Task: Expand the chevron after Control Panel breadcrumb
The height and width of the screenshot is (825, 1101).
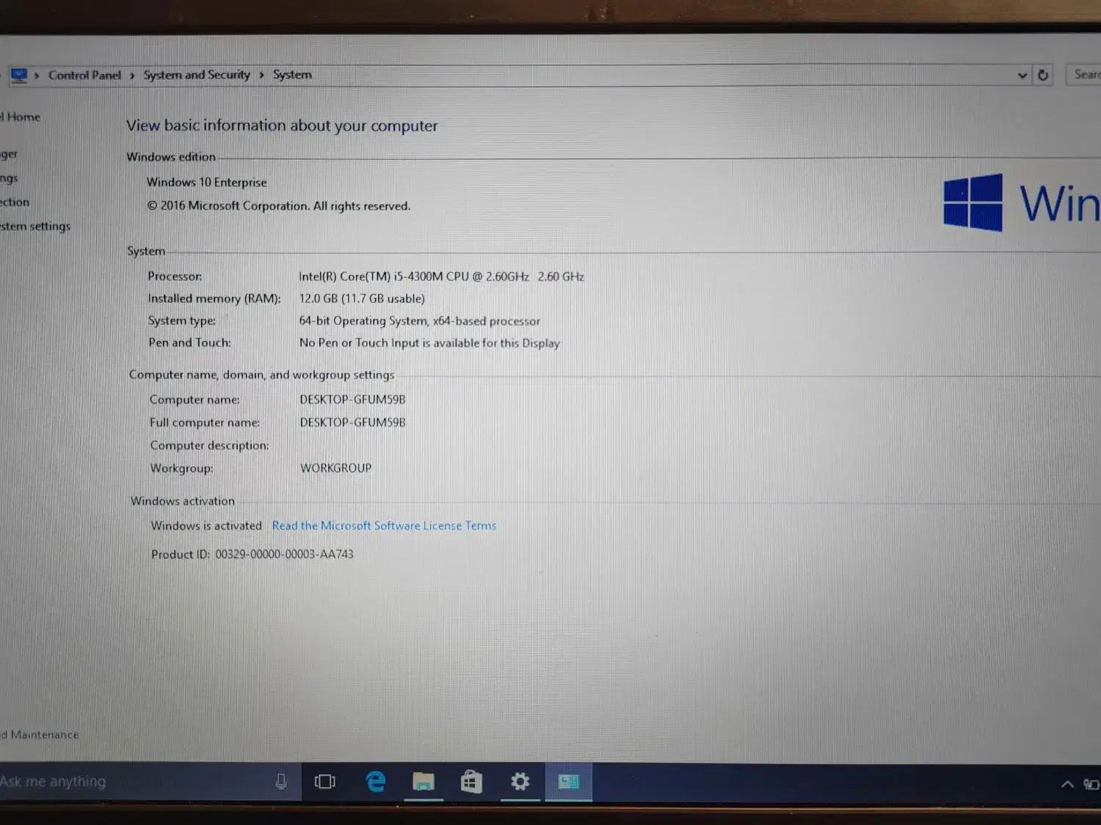Action: coord(131,75)
